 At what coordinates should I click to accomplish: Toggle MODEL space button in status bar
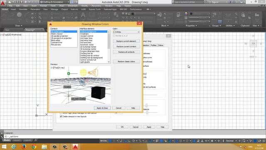pos(103,141)
